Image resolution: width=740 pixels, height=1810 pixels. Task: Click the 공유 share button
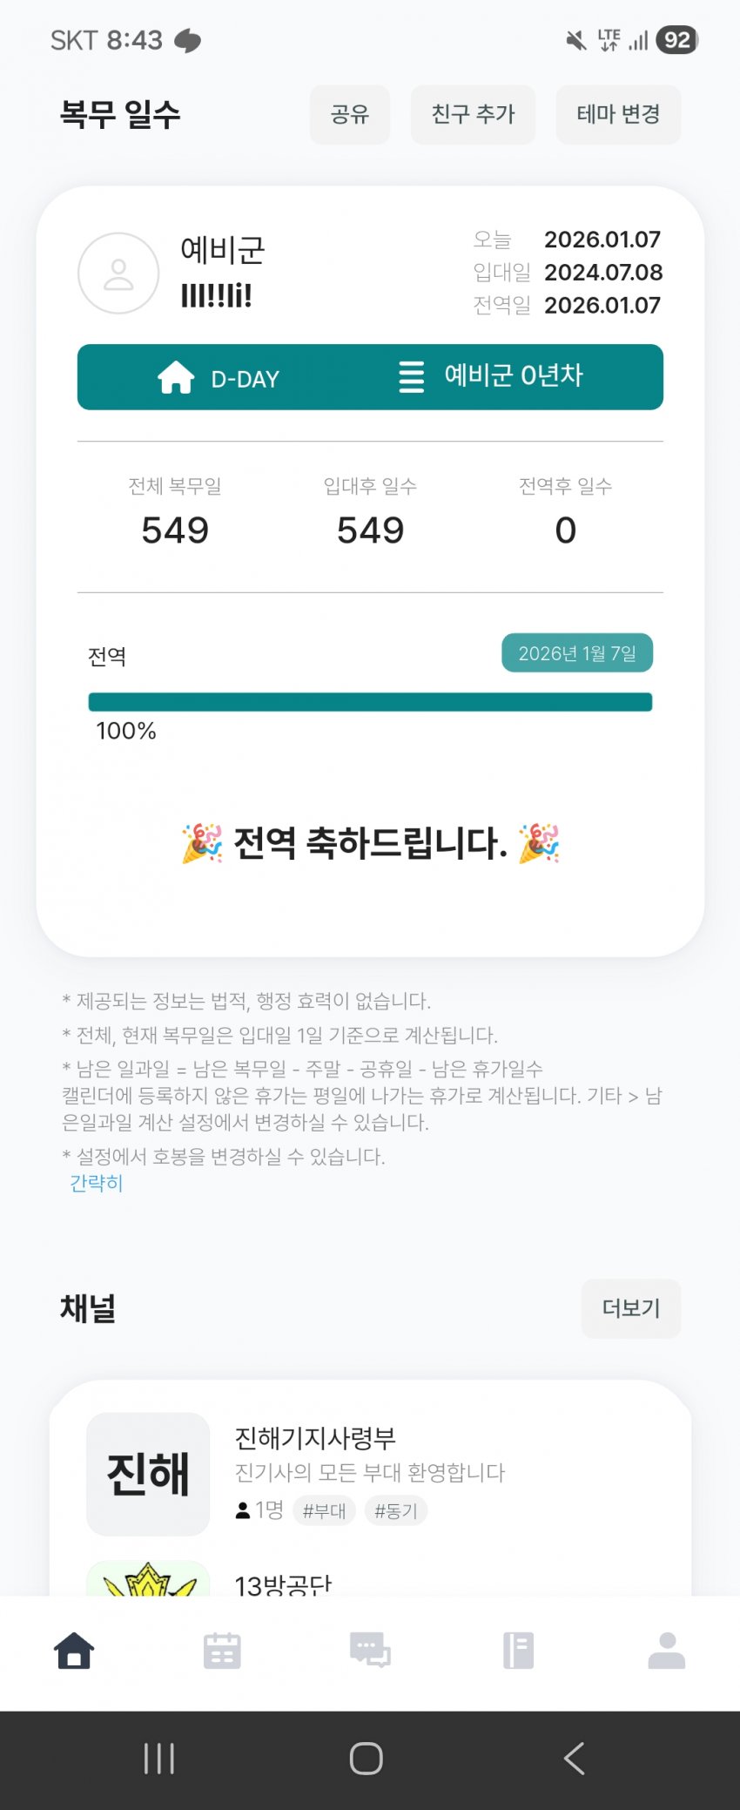point(350,114)
